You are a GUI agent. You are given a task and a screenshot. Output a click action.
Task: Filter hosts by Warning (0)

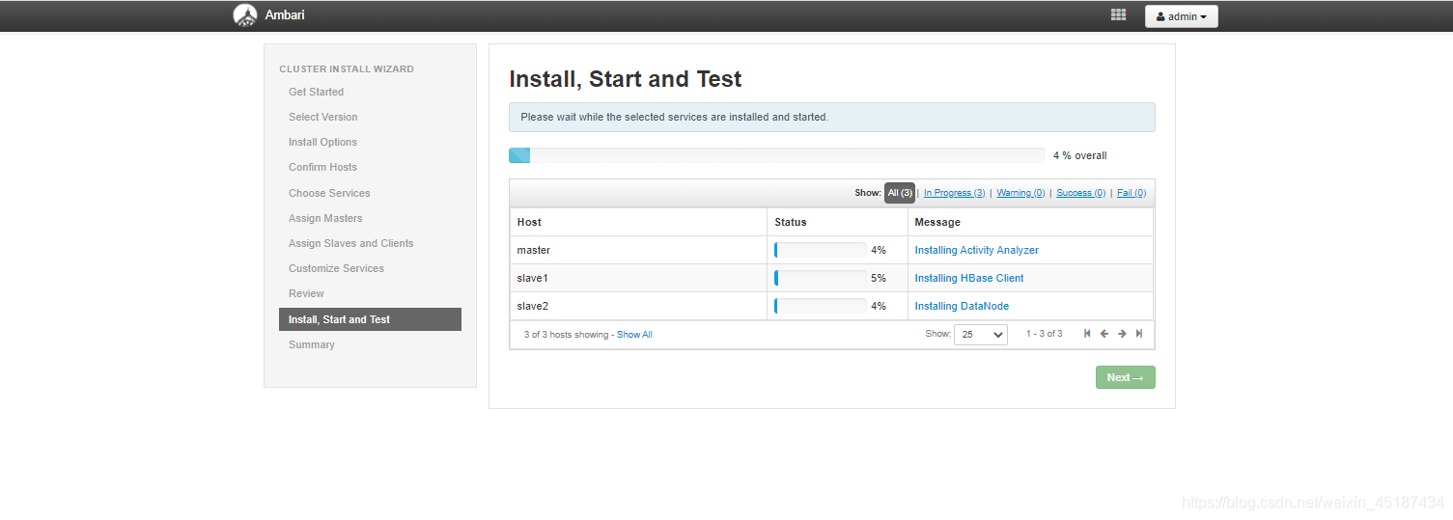[1020, 193]
